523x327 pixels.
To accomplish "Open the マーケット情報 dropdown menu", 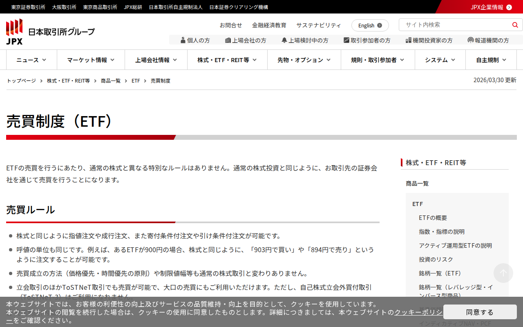I will tap(91, 60).
